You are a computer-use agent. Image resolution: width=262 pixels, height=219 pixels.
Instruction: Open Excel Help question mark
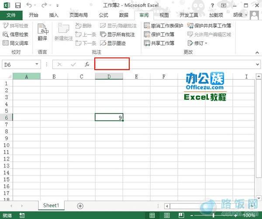point(212,6)
